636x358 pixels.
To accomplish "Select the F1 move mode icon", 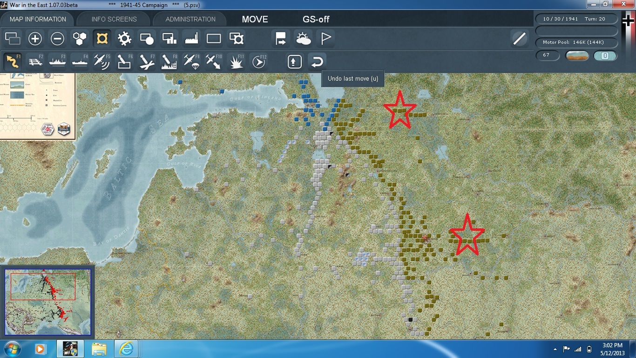I will pyautogui.click(x=13, y=62).
